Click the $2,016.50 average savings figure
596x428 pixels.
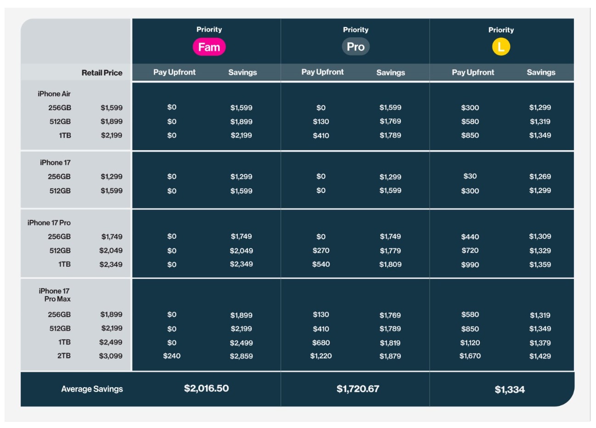(x=206, y=389)
